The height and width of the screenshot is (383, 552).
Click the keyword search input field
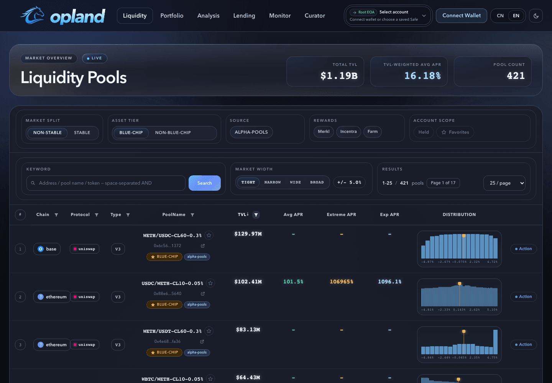coord(106,183)
